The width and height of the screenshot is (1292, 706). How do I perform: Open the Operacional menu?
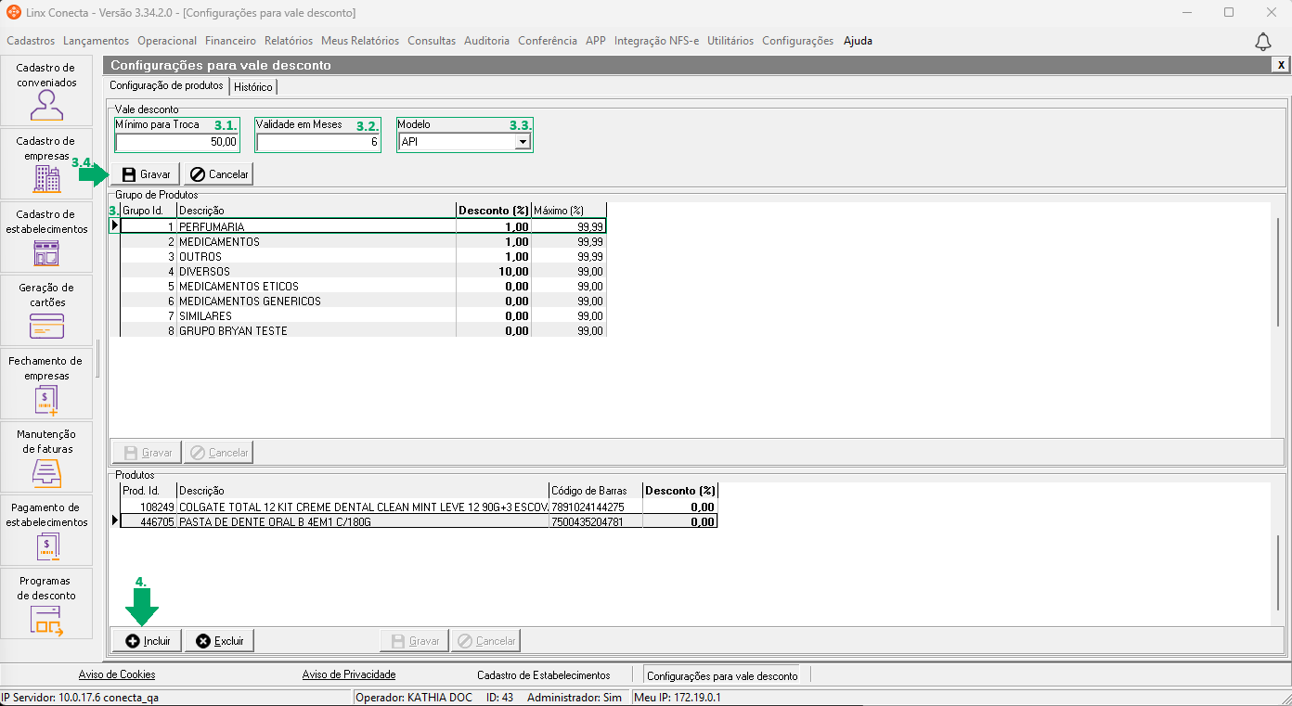pyautogui.click(x=167, y=41)
